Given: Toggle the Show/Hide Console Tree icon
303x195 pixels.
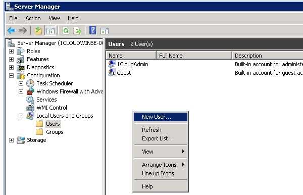Looking at the screenshot, I should (x=50, y=30).
